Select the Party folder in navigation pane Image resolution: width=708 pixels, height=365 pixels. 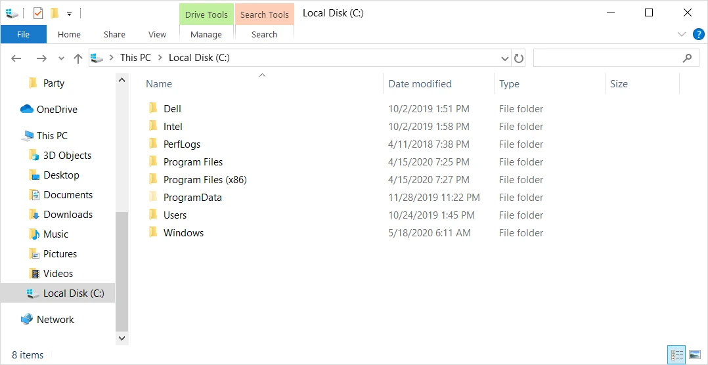54,83
